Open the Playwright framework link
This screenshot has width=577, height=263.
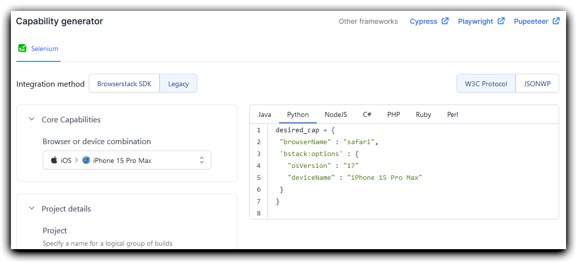point(475,21)
